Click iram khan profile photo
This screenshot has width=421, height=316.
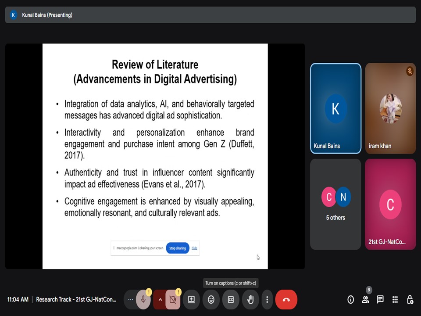click(390, 108)
